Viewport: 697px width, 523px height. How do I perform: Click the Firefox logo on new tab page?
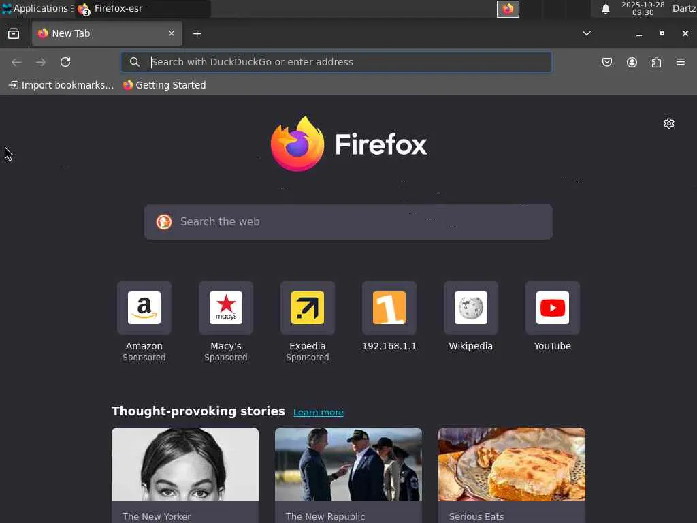tap(349, 144)
